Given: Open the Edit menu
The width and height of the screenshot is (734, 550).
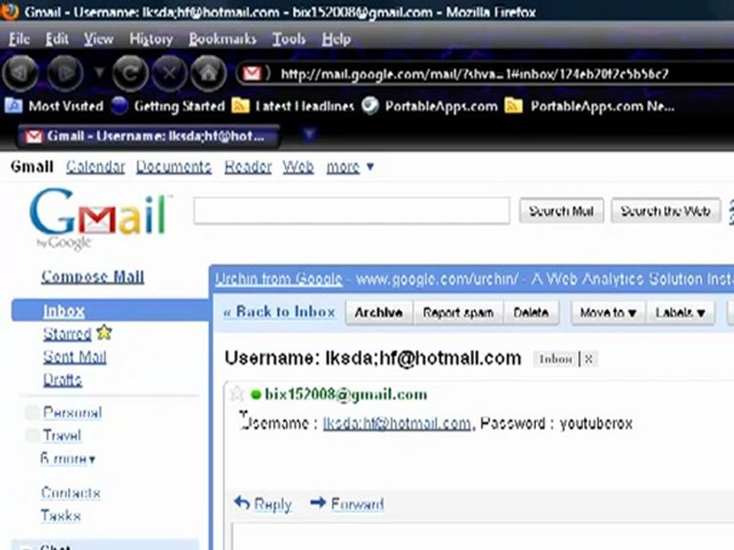Looking at the screenshot, I should coord(57,39).
